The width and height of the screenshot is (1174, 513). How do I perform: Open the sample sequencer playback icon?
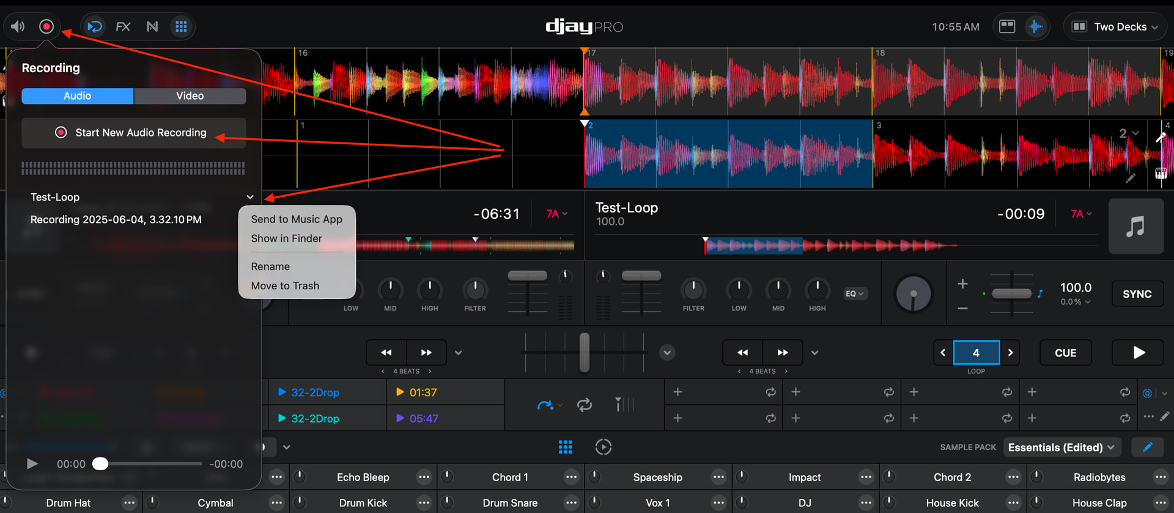(603, 447)
